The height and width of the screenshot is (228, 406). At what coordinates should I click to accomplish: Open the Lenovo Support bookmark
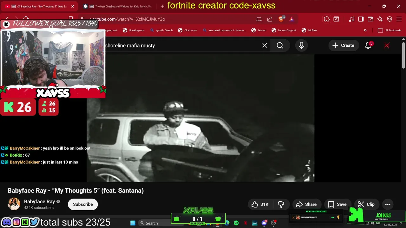pyautogui.click(x=284, y=30)
